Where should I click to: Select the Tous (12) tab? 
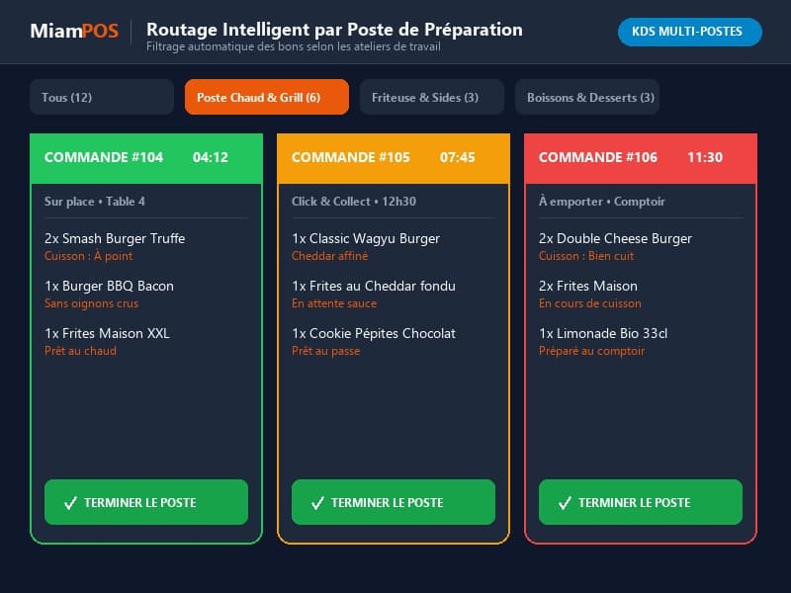click(102, 97)
